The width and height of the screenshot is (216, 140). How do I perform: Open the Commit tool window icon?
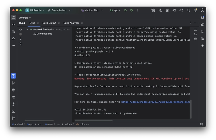(x=13, y=24)
